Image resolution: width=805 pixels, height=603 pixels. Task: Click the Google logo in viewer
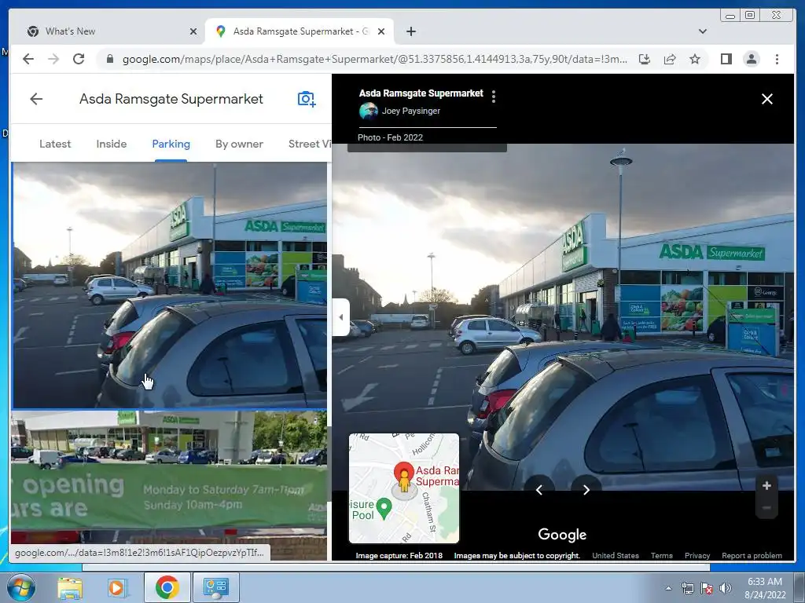(562, 535)
